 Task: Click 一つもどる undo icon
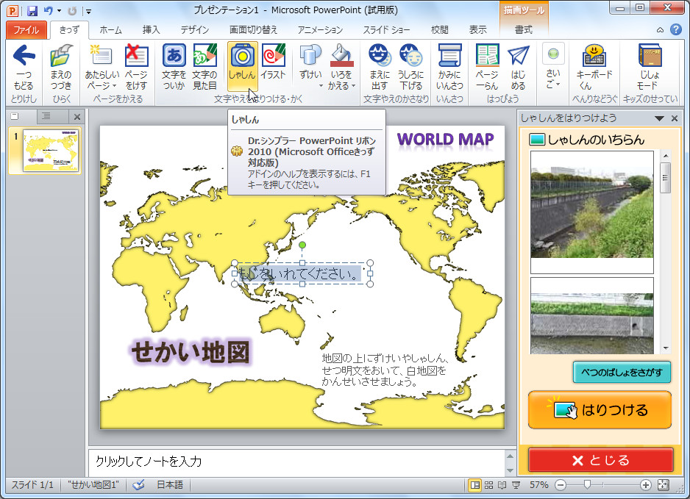24,65
